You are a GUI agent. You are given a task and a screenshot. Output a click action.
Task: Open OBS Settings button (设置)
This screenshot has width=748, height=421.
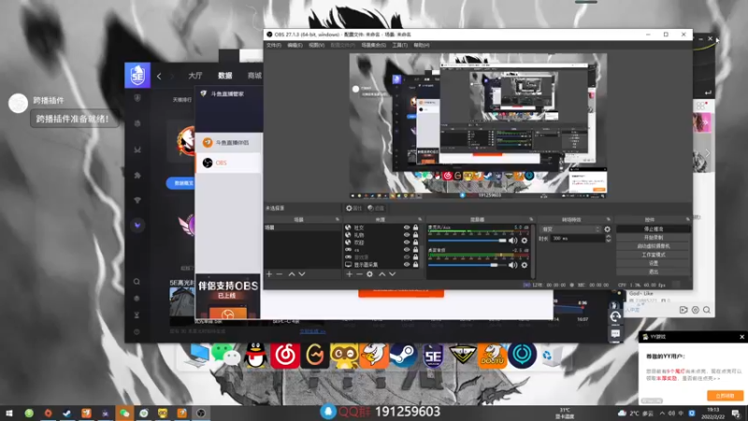[x=653, y=263]
